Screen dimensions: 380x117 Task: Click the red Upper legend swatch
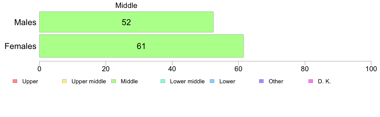[14, 81]
